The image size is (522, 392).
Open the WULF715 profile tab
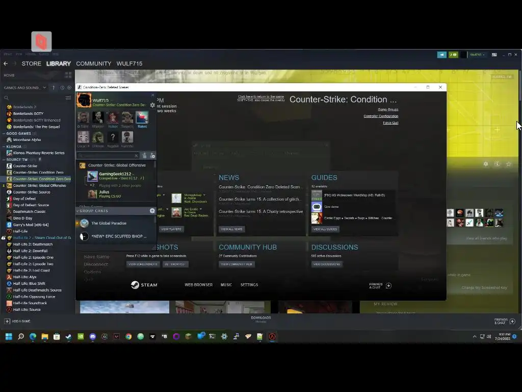pos(129,63)
